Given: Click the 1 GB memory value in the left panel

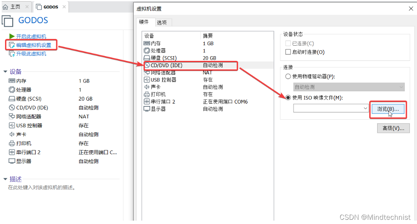Looking at the screenshot, I should click(84, 81).
